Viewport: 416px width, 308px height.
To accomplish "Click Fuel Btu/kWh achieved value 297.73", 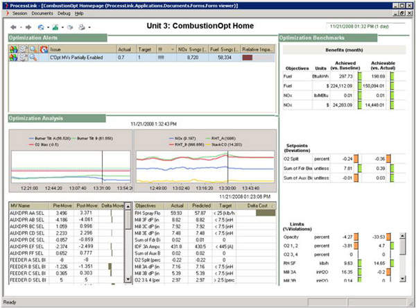I will click(x=345, y=76).
